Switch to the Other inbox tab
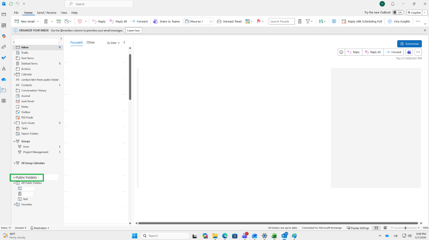Viewport: 429px width, 240px height. coord(90,42)
